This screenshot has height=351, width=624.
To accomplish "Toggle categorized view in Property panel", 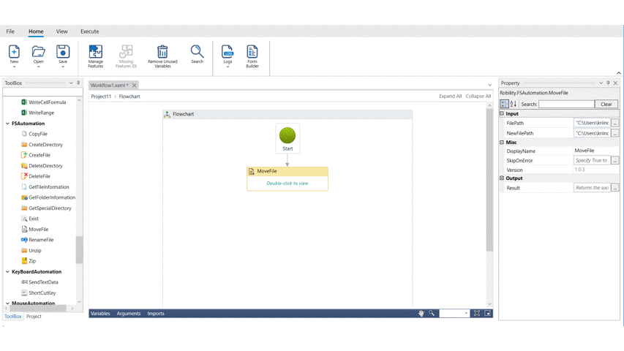I will pyautogui.click(x=504, y=105).
